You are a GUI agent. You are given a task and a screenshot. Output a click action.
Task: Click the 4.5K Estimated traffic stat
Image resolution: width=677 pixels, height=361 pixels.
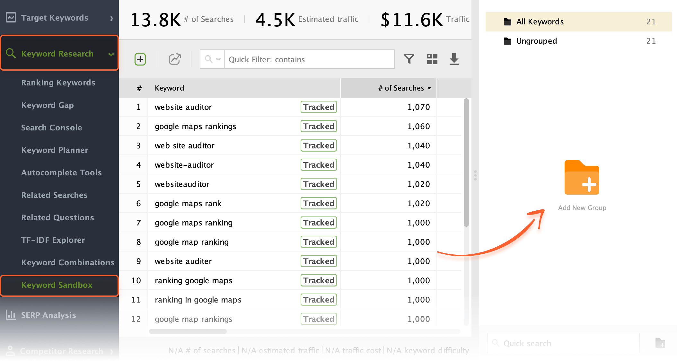pos(307,19)
